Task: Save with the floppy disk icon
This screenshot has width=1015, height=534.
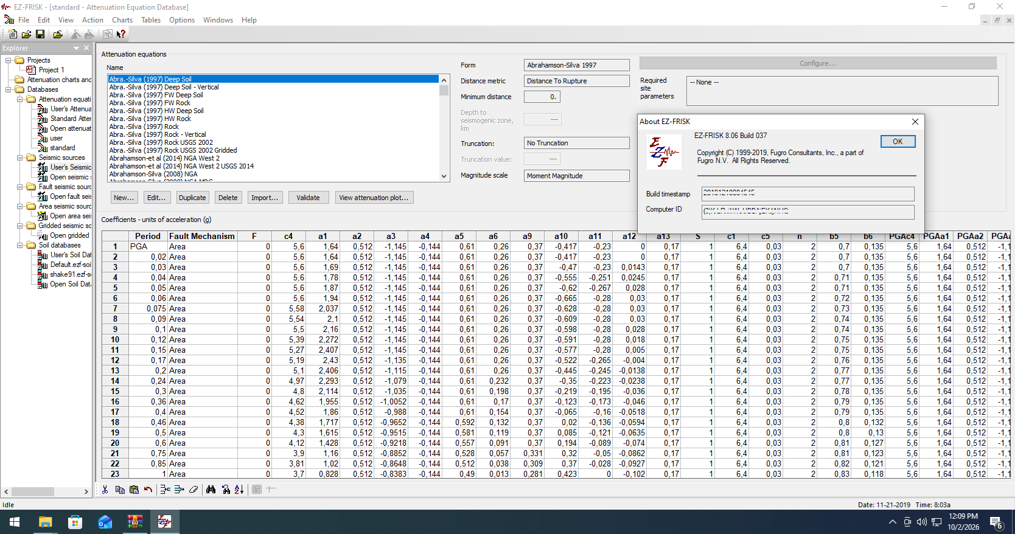Action: (x=40, y=34)
